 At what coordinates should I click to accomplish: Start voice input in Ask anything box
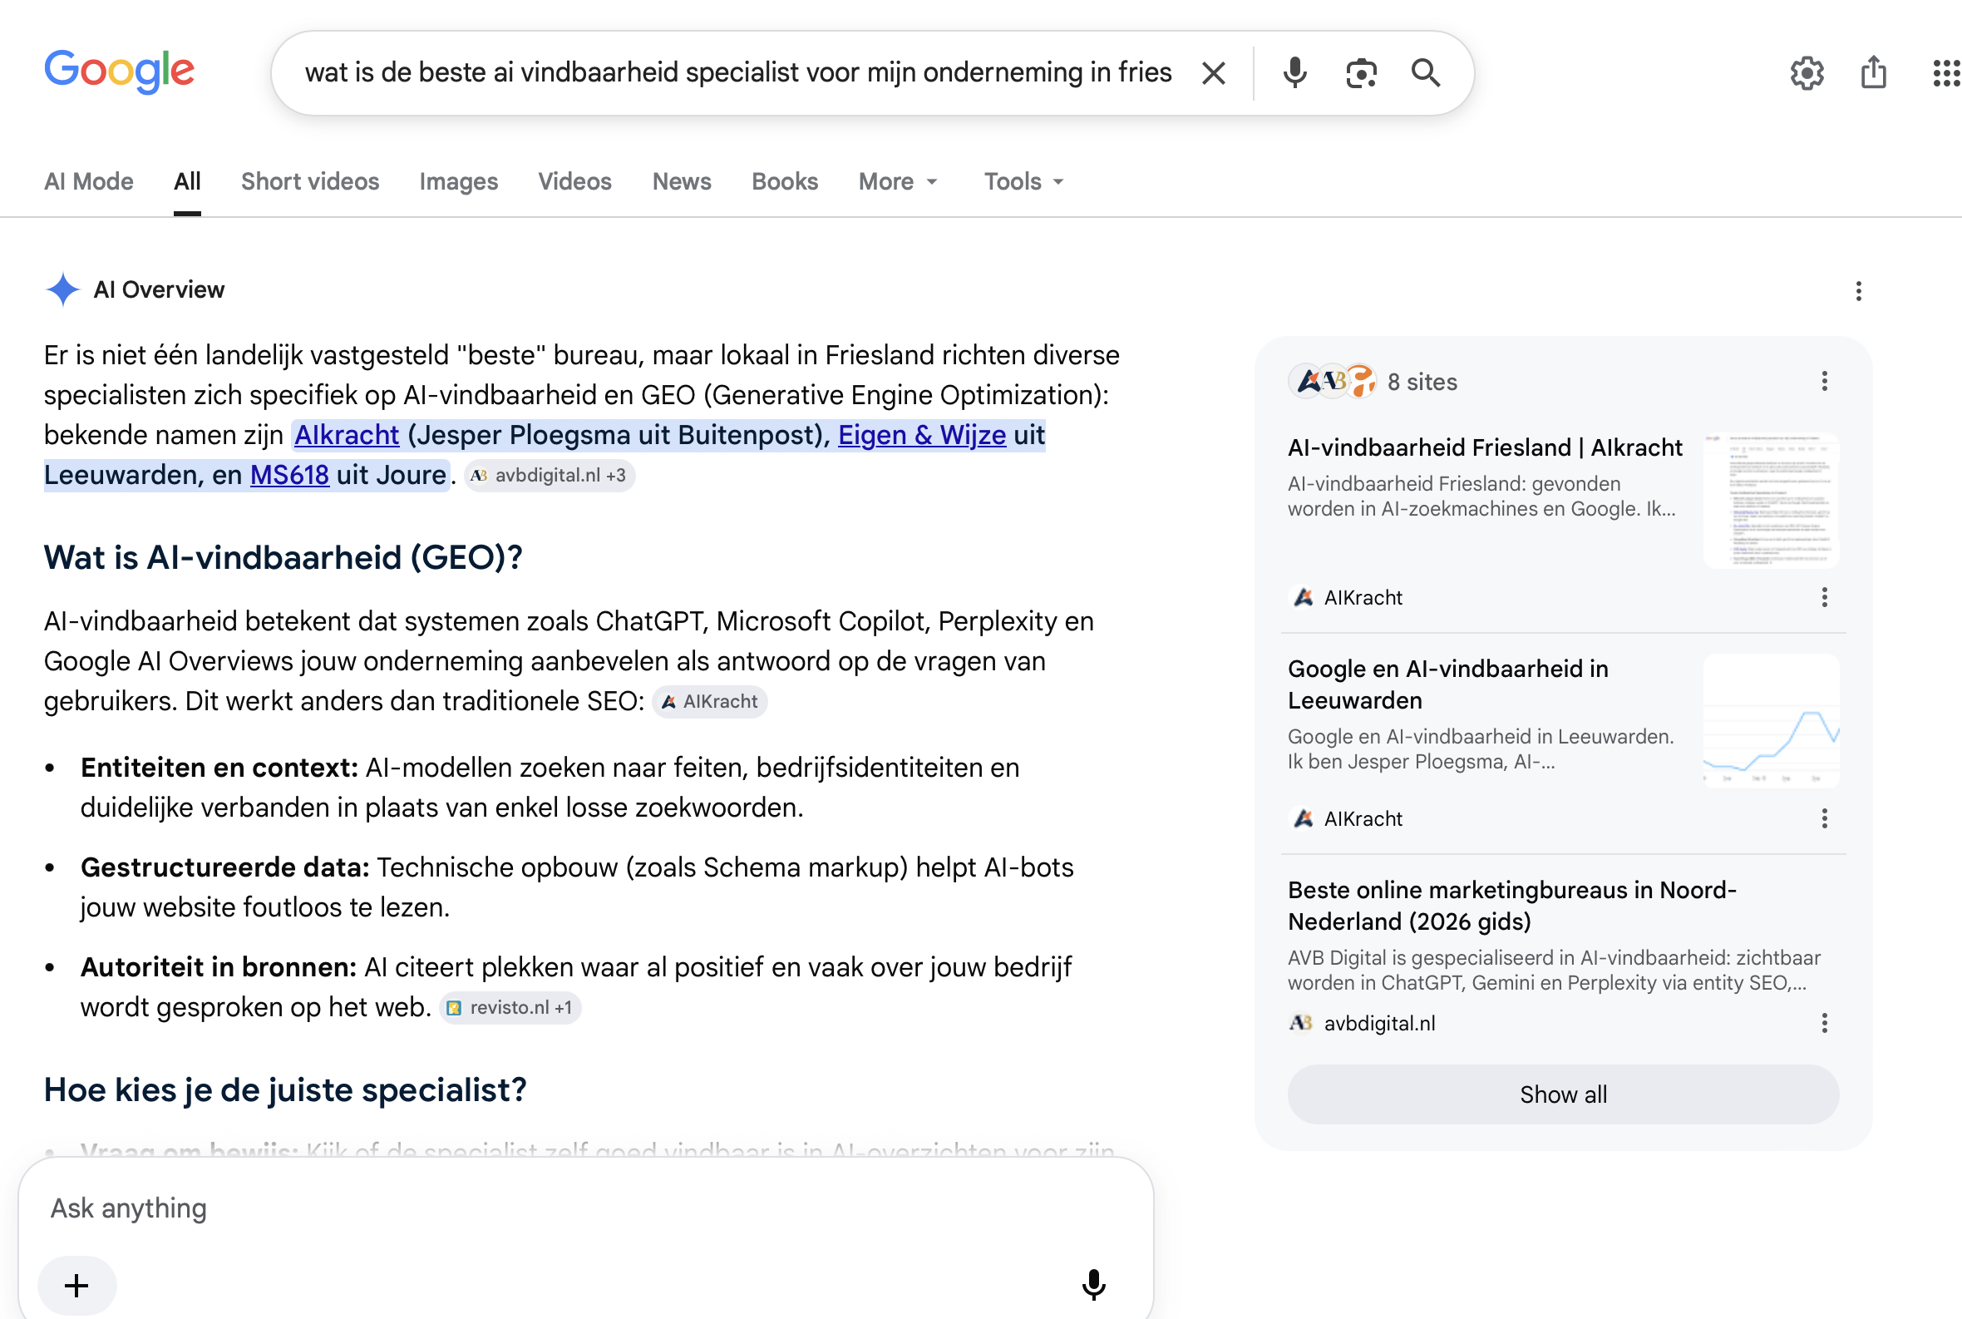click(x=1093, y=1285)
